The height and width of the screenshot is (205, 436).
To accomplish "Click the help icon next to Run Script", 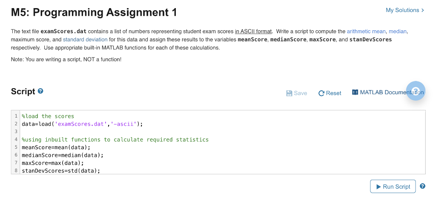I will click(x=422, y=186).
